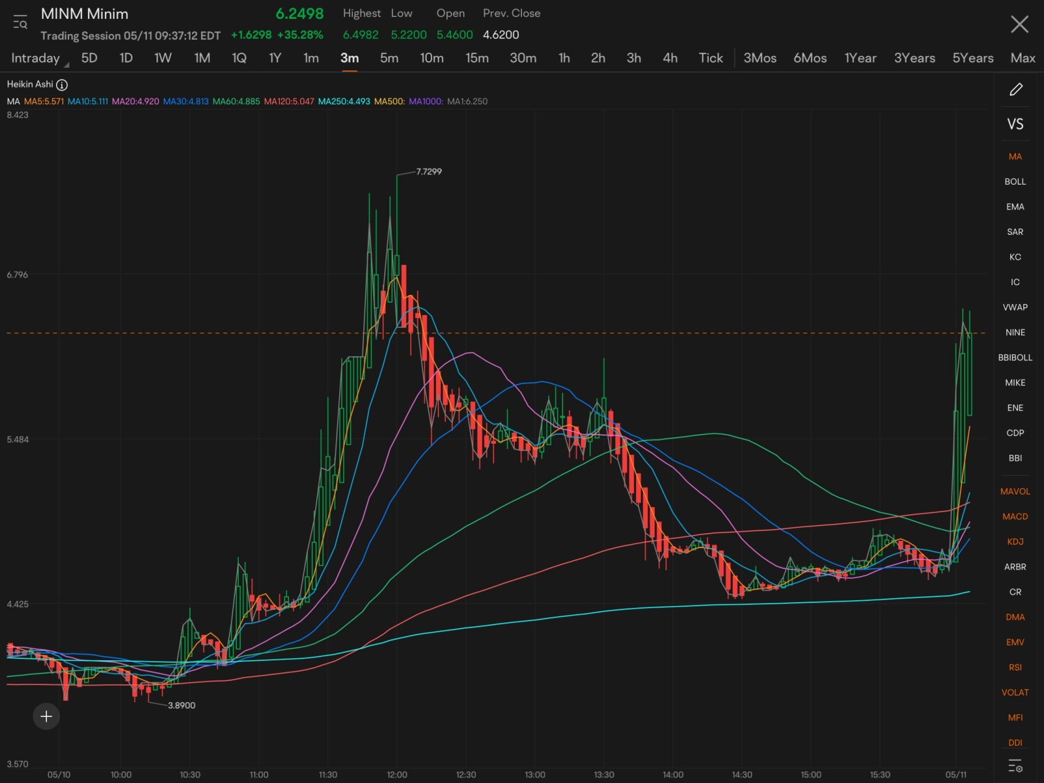This screenshot has width=1044, height=783.
Task: Show the 3Years range
Action: 915,58
